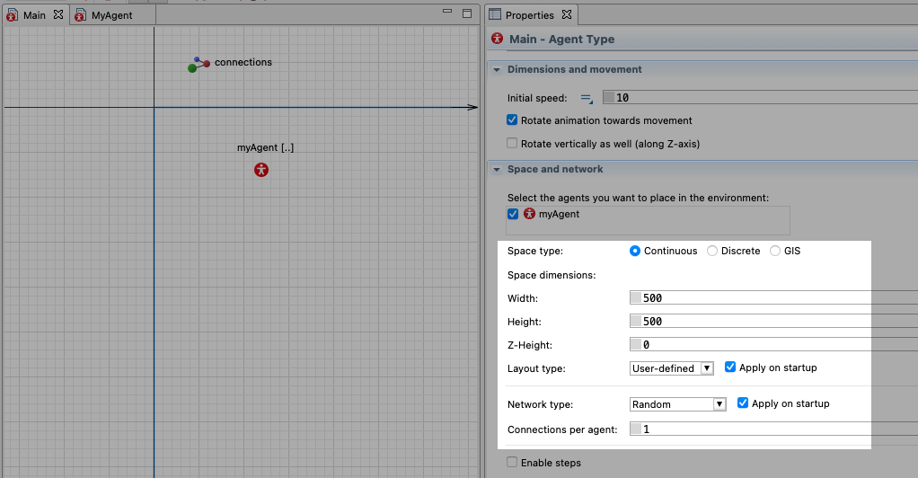Minimize the editor pane
This screenshot has height=478, width=918.
(447, 13)
